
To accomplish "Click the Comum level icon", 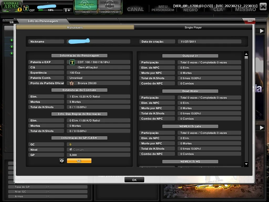I will (x=71, y=150).
